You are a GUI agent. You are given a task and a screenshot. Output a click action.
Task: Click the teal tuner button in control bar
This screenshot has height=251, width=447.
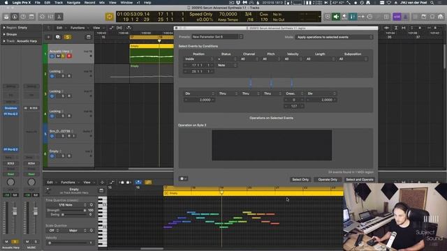pyautogui.click(x=353, y=17)
